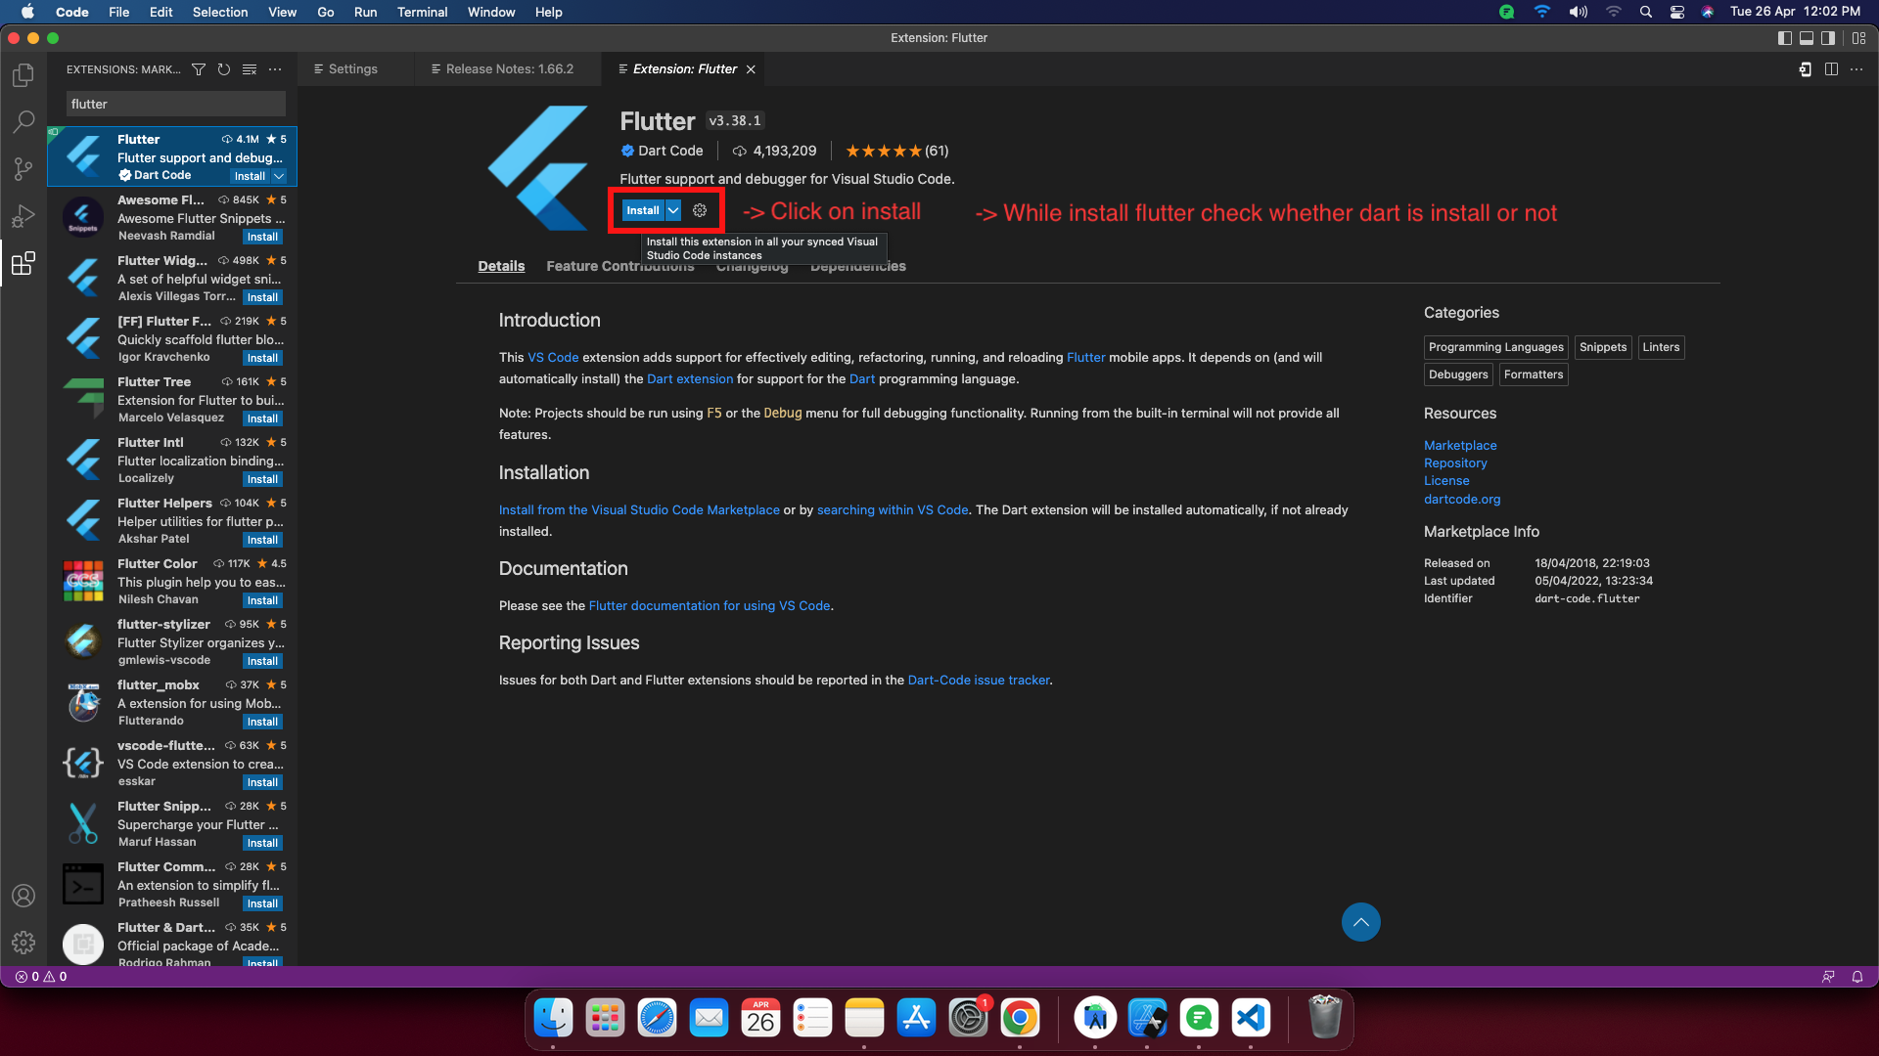Open the Flutter extension gear settings
1879x1056 pixels.
point(700,210)
